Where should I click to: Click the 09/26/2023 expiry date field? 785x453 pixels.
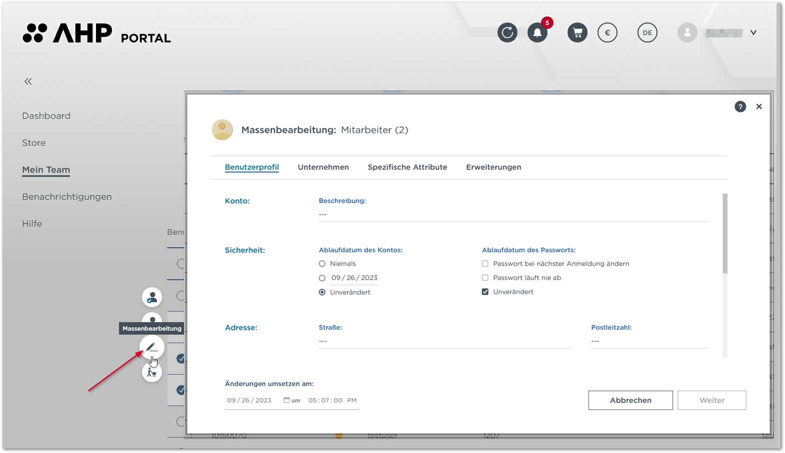[x=354, y=278]
